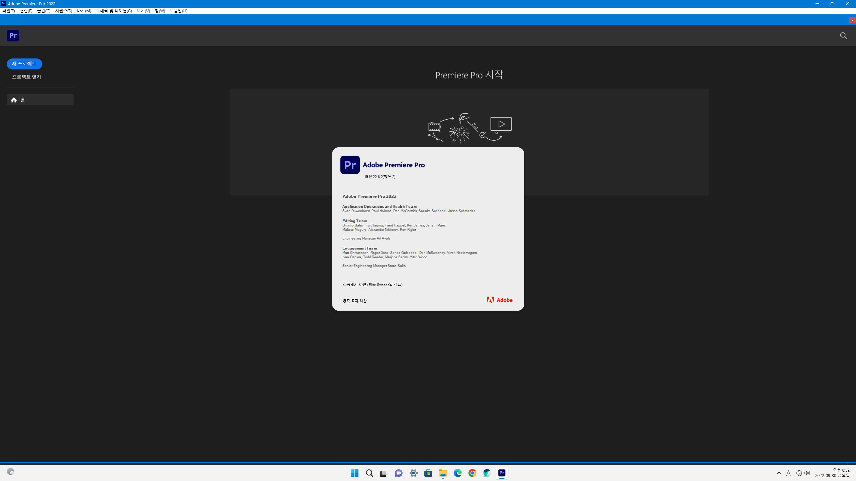Click the 새 프로젝트 button
The width and height of the screenshot is (856, 481).
tap(24, 64)
